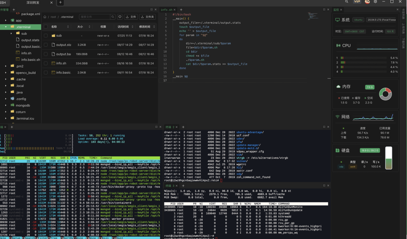Viewport: 407px width, 239px height.
Task: Go to home directory via house icon
Action: 45,17
